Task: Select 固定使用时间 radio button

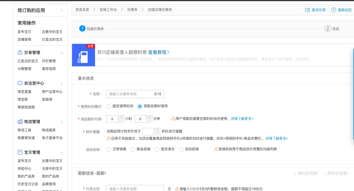Action: click(109, 106)
